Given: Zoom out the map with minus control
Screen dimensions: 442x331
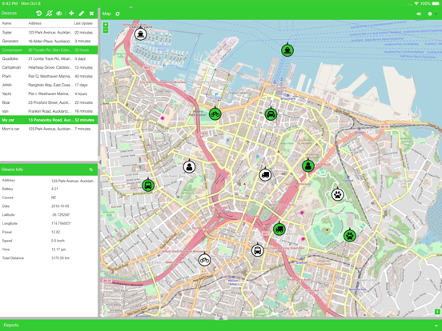Looking at the screenshot, I should pyautogui.click(x=106, y=30).
